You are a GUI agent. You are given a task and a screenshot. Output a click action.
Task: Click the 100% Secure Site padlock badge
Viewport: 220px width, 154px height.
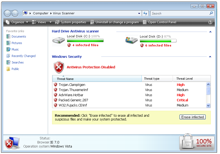pyautogui.click(x=197, y=142)
